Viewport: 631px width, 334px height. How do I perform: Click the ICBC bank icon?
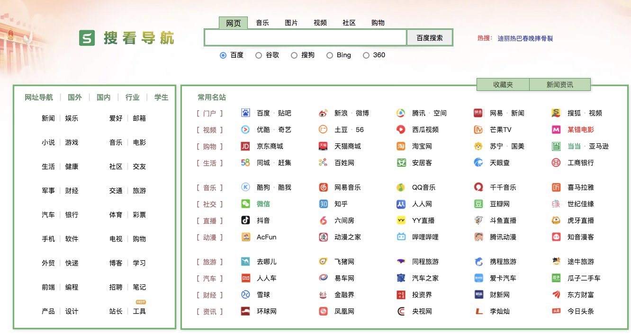coord(556,163)
